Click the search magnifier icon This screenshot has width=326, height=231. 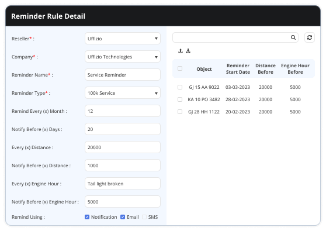click(293, 37)
